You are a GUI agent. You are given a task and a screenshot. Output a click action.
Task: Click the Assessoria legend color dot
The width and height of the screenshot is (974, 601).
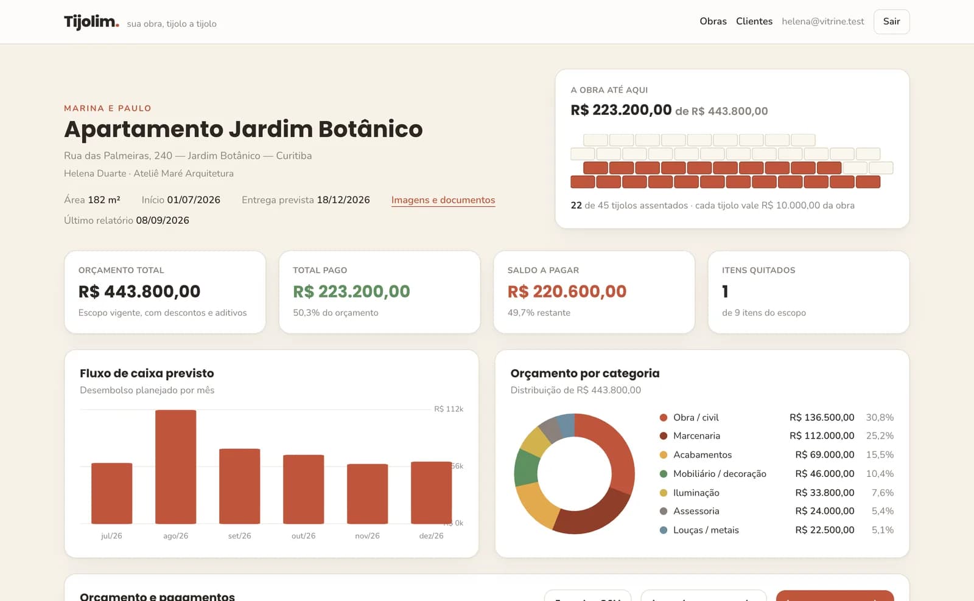664,511
